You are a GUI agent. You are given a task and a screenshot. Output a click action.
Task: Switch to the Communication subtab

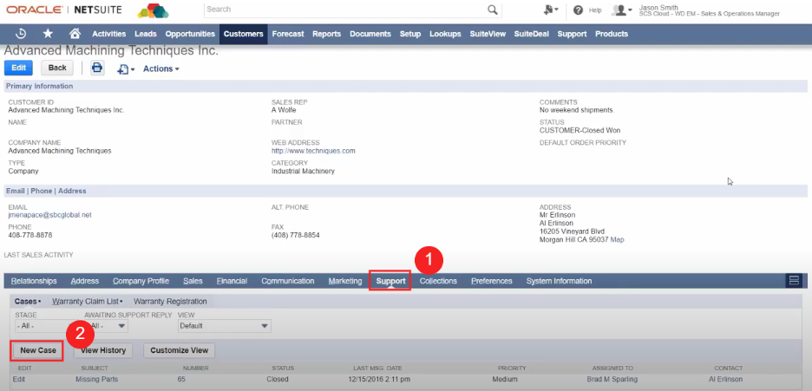pyautogui.click(x=288, y=281)
